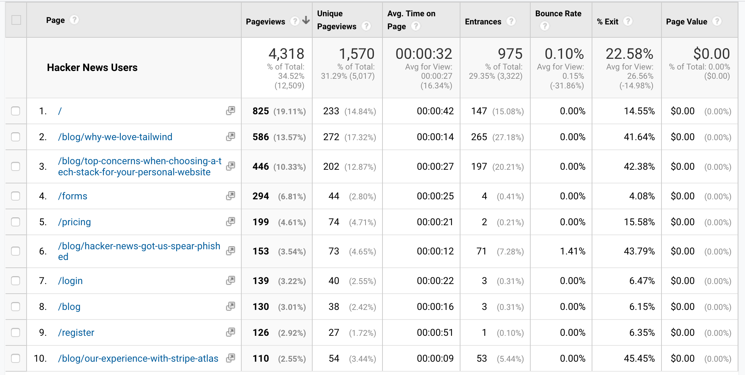Check the box for the /forms row

pyautogui.click(x=16, y=196)
